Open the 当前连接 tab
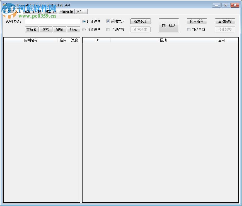 point(66,12)
